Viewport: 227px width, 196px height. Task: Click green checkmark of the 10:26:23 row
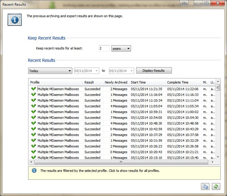(33, 146)
